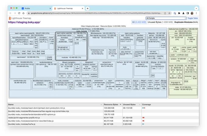Select the intl-segmenter-polyfill.min.js table row
The height and width of the screenshot is (136, 207).
click(103, 118)
